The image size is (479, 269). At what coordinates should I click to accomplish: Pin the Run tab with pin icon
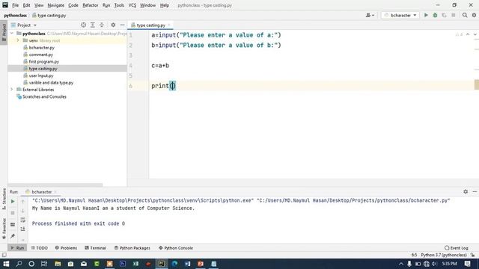[13, 236]
